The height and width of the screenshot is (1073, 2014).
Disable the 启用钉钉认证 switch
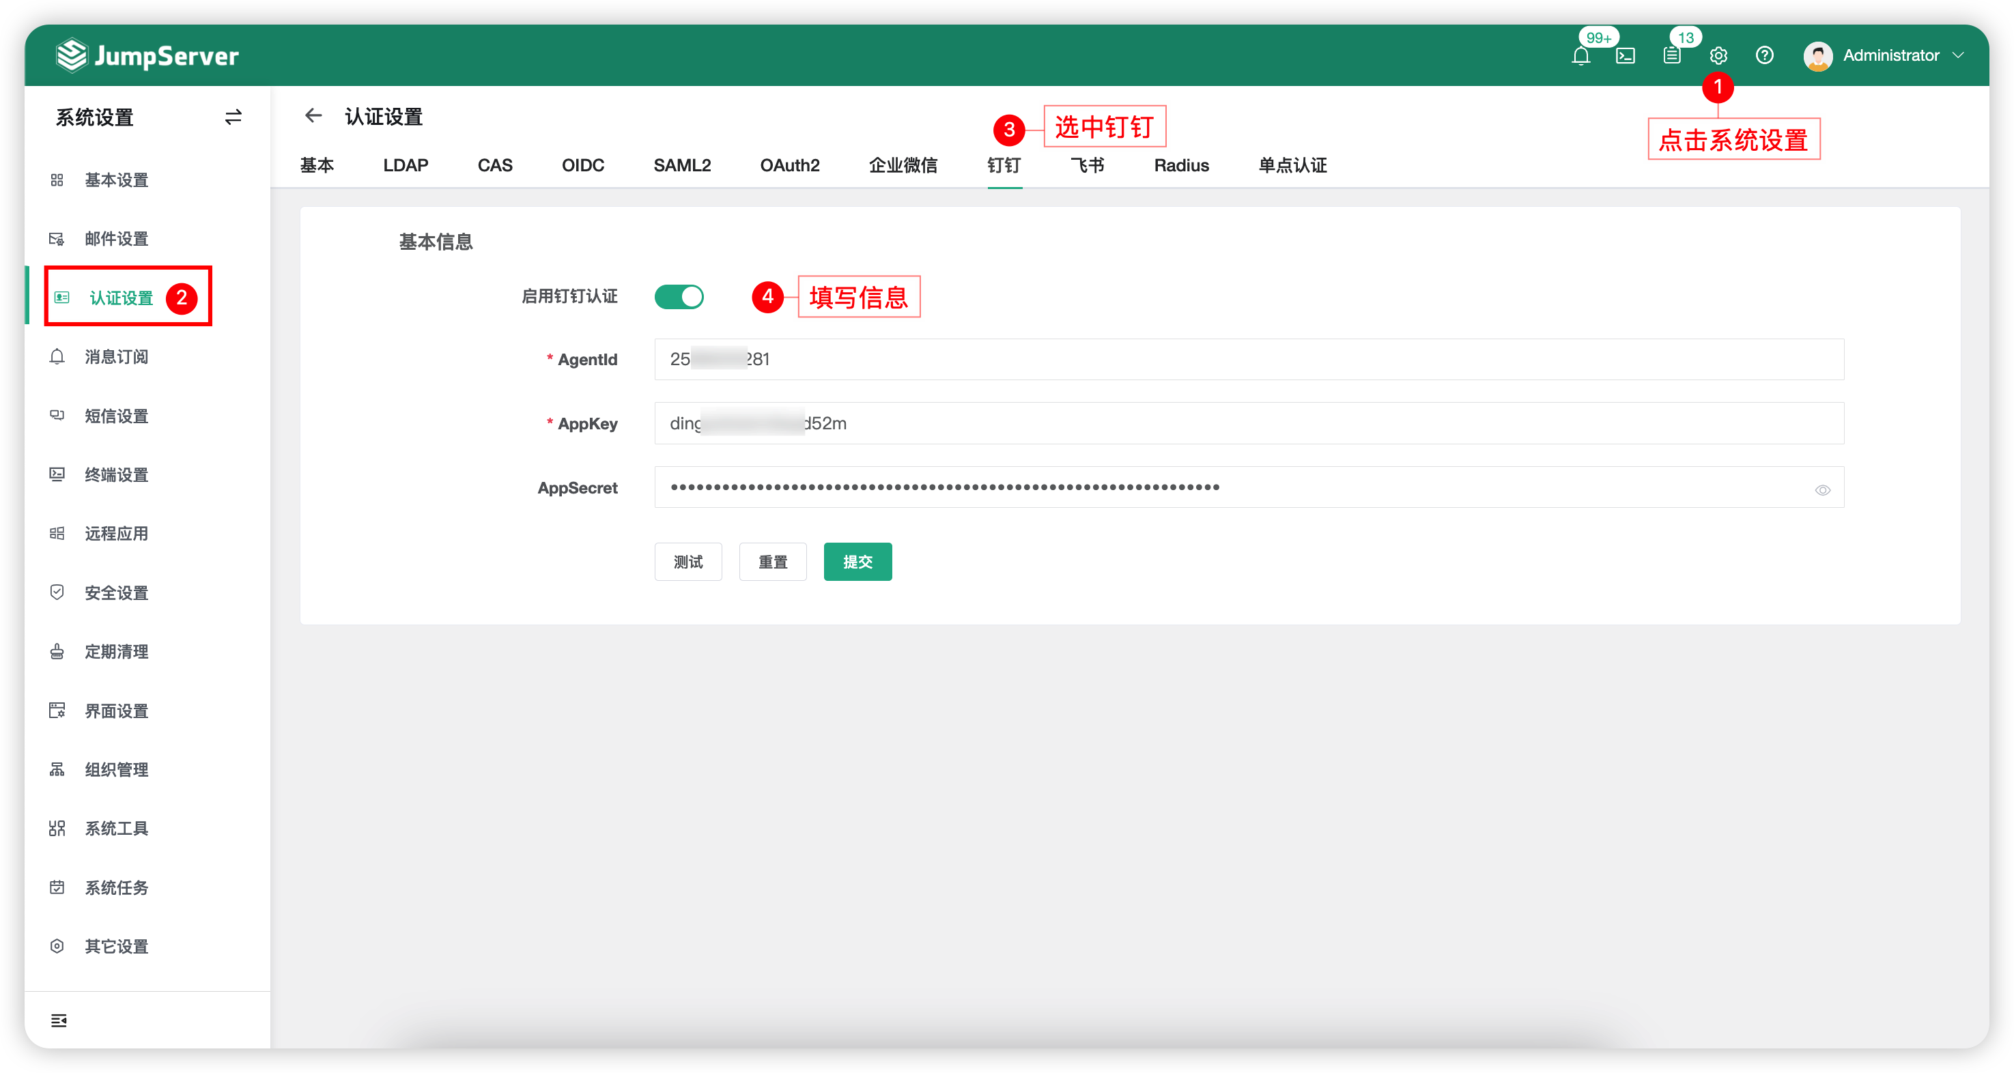[679, 297]
